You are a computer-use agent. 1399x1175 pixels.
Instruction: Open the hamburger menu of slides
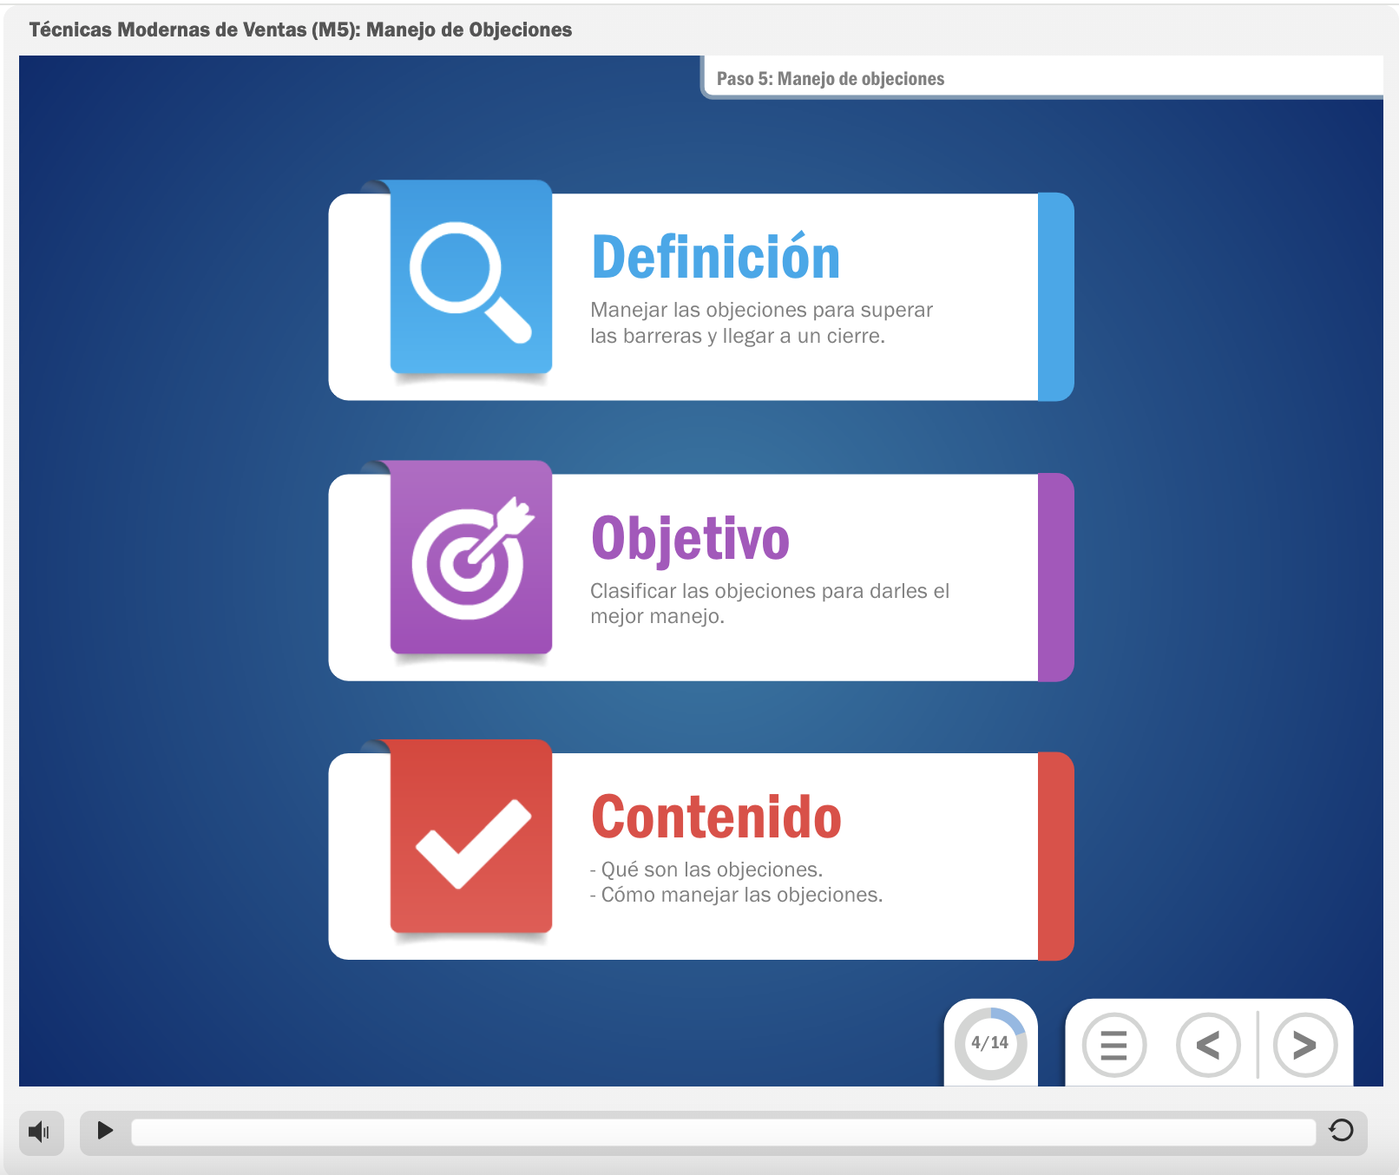(x=1113, y=1045)
